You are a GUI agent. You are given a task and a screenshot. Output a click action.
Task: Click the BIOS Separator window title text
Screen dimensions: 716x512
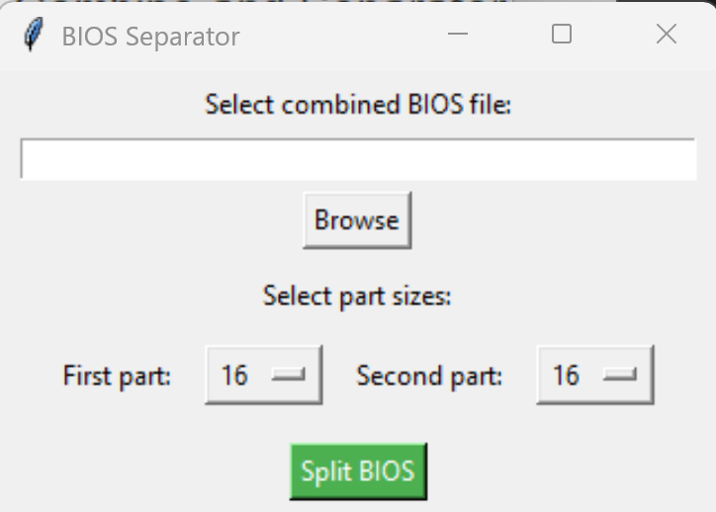[x=150, y=37]
